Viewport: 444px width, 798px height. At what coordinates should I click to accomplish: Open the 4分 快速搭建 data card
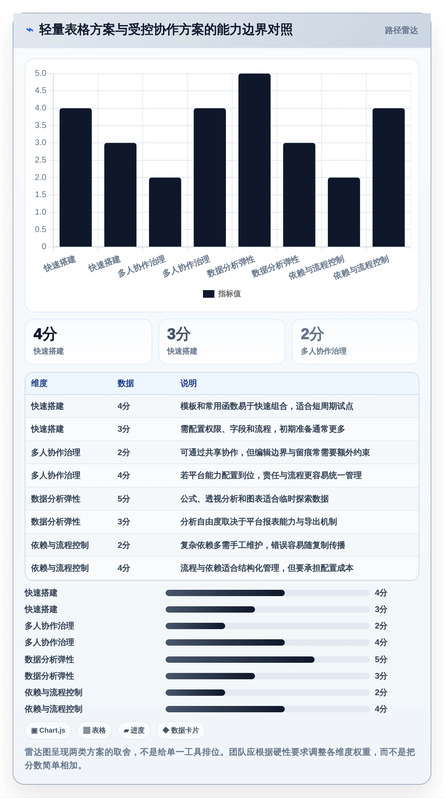[88, 342]
